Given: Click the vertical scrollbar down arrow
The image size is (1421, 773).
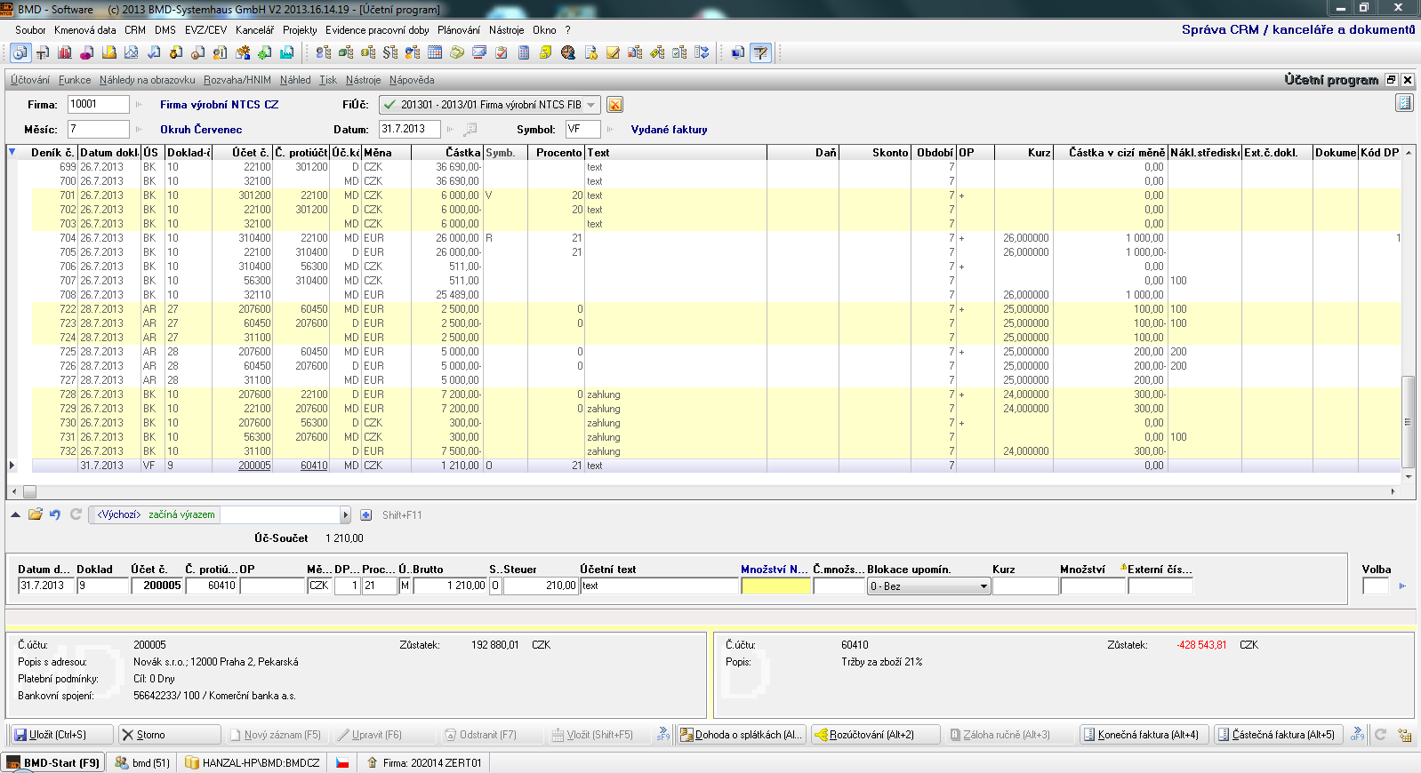Looking at the screenshot, I should (x=1408, y=477).
